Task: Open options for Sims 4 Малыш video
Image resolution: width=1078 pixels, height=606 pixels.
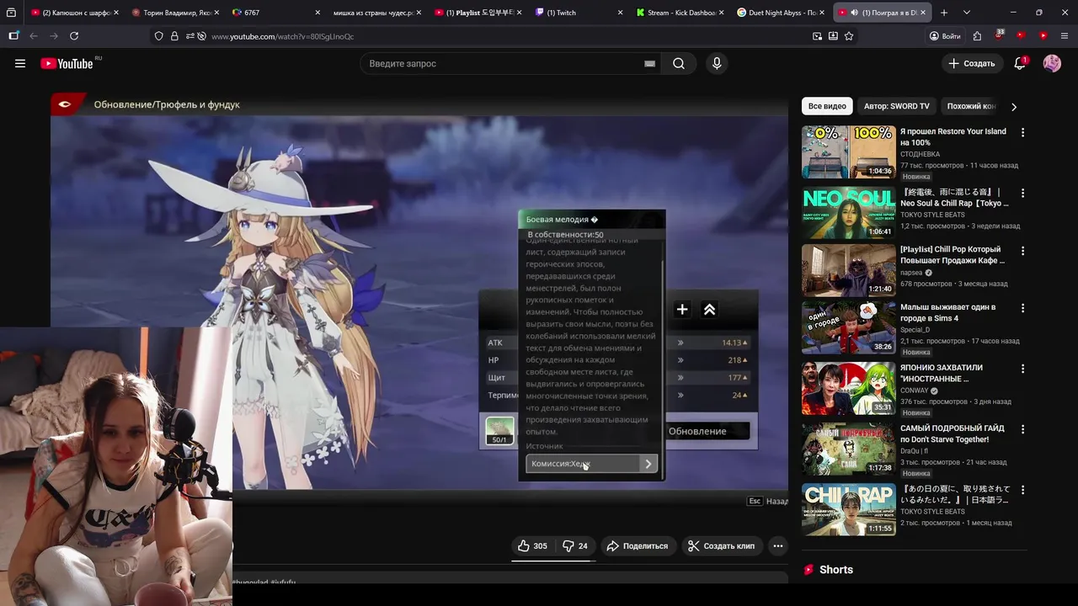Action: coord(1022,308)
